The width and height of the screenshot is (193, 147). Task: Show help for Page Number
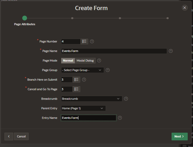(x=92, y=41)
